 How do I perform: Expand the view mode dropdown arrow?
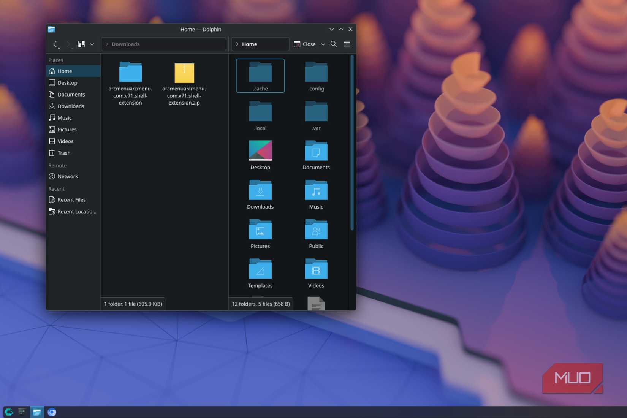tap(92, 44)
